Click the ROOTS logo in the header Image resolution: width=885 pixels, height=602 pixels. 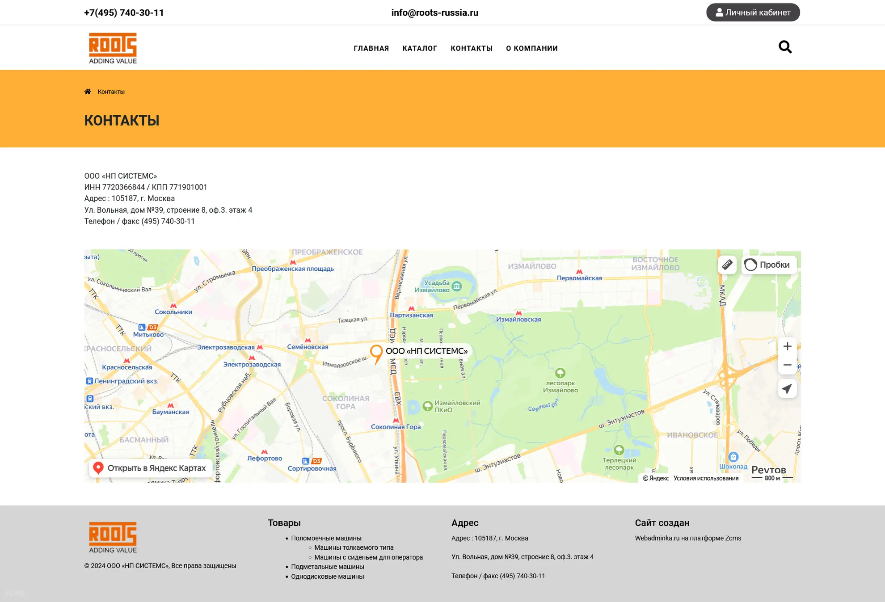(113, 48)
